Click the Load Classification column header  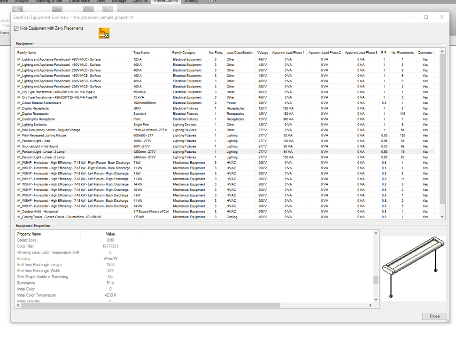point(240,52)
